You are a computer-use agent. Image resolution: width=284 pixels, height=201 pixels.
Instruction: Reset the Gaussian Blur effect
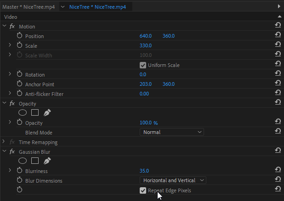pyautogui.click(x=278, y=151)
